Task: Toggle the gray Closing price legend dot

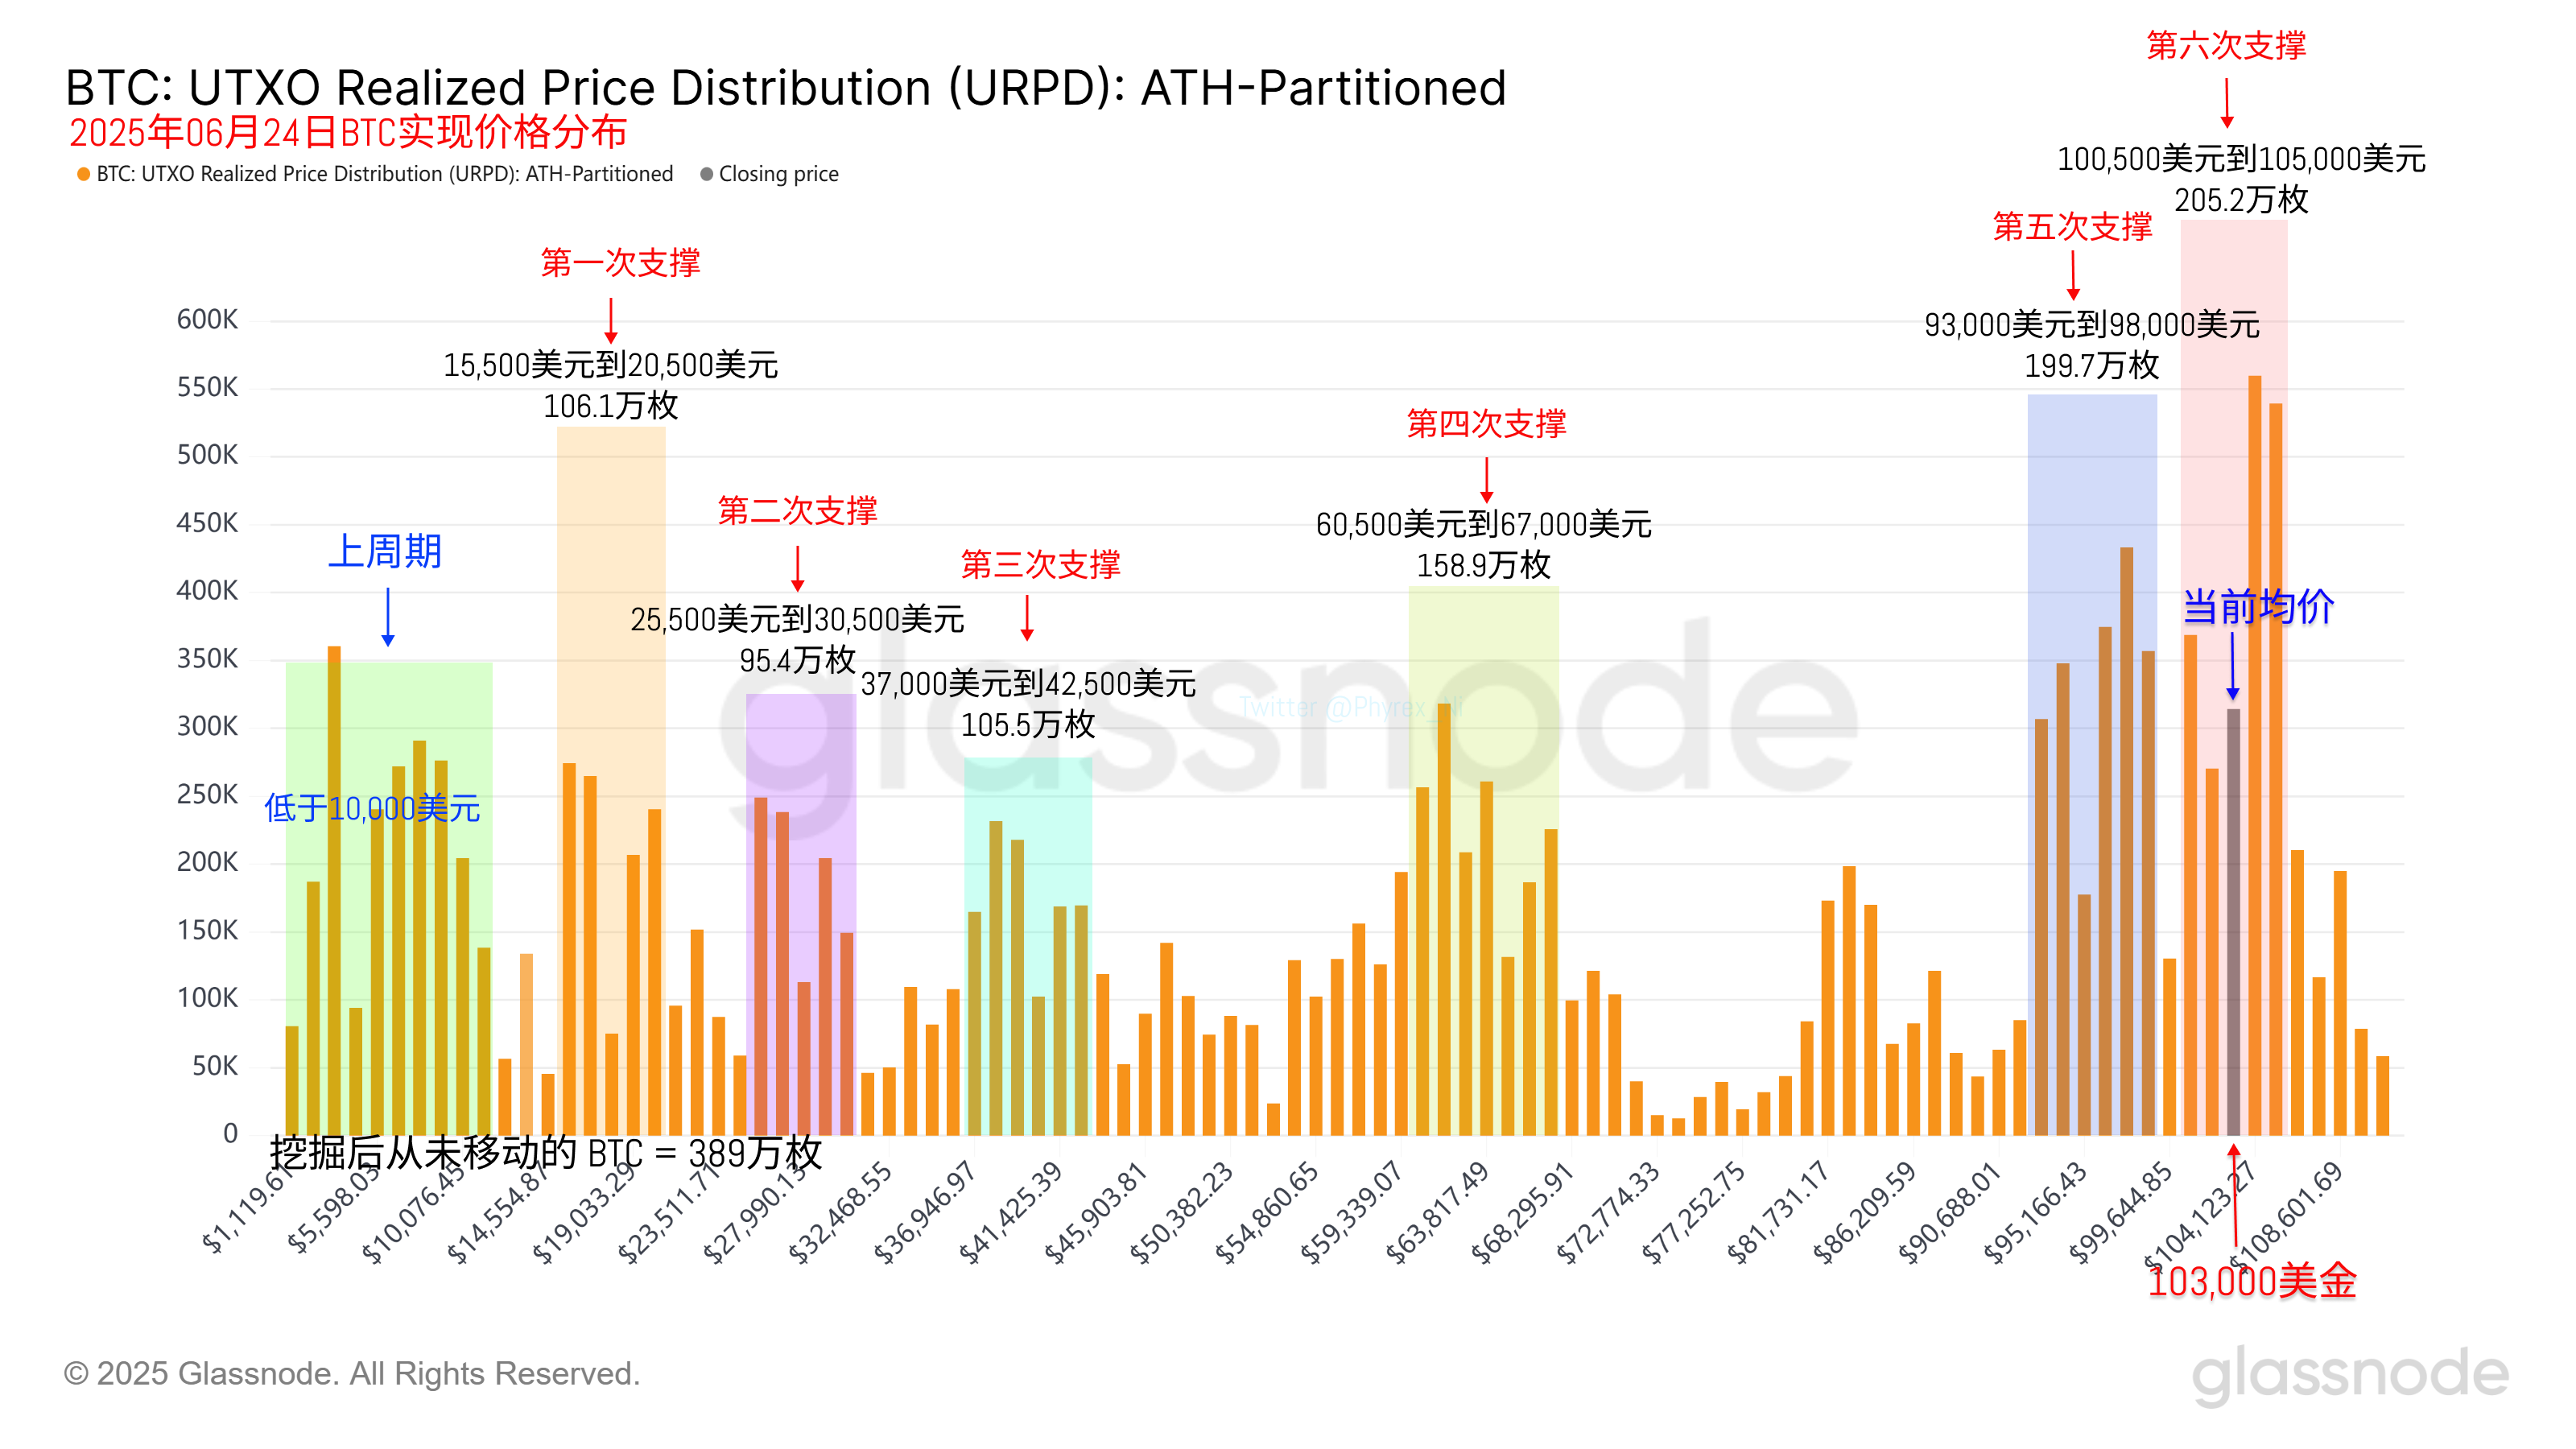Action: point(706,174)
